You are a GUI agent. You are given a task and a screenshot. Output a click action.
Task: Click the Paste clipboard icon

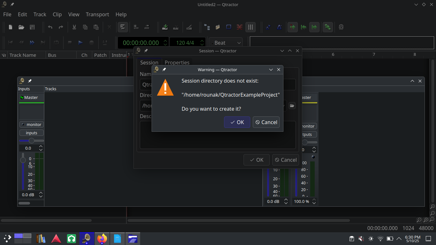(x=96, y=27)
